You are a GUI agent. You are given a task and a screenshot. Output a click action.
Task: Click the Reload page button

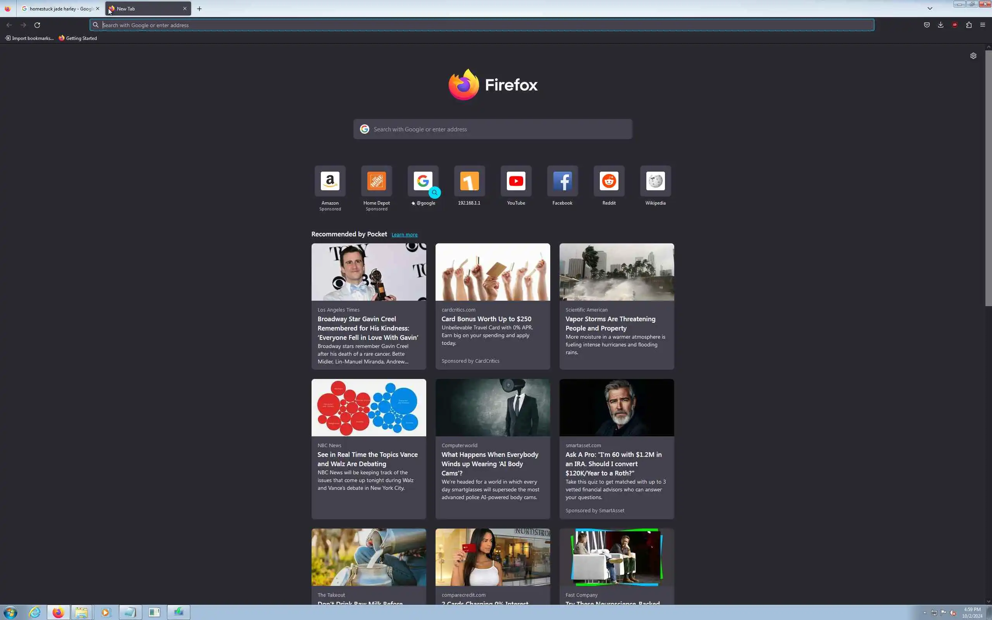click(37, 25)
